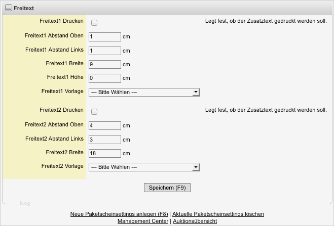Click the Freitext panel header title
The image size is (334, 226).
23,9
